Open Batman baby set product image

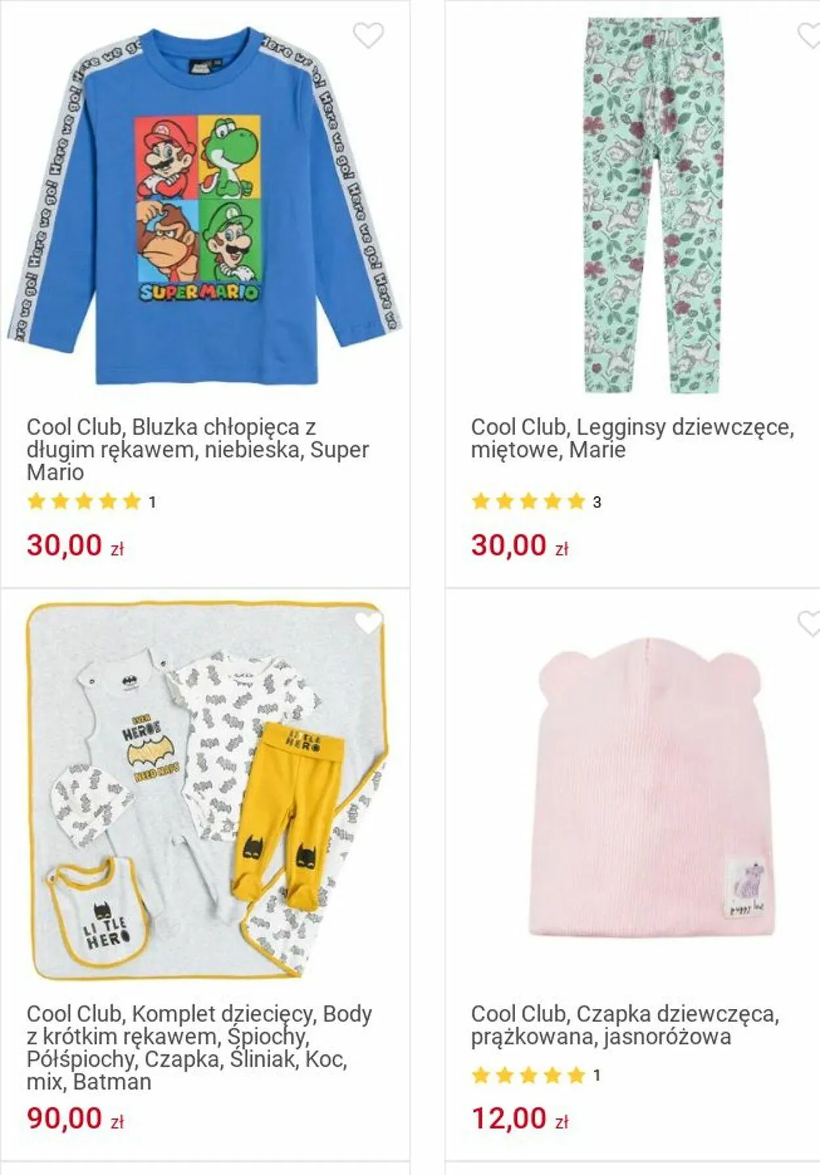[207, 791]
